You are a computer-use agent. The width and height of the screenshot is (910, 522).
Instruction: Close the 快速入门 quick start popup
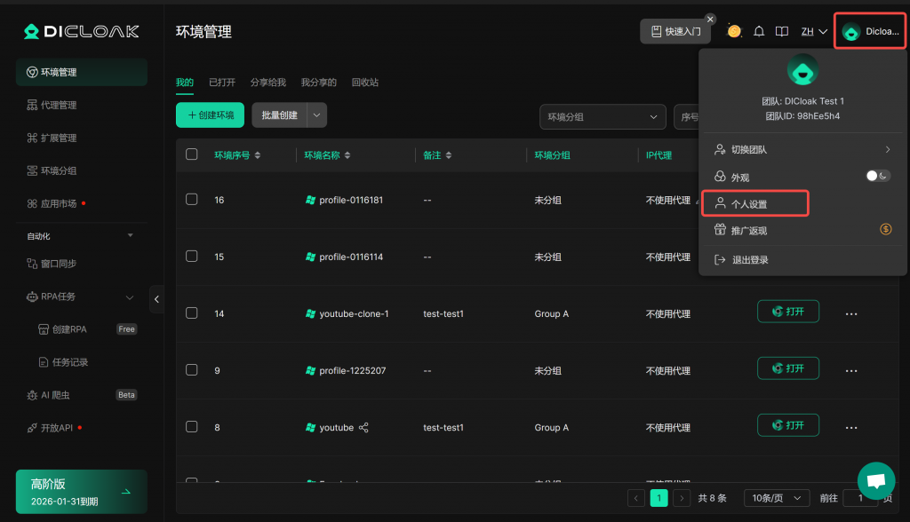point(710,19)
